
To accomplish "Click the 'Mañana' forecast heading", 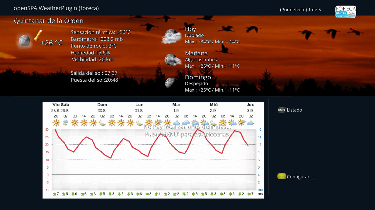I will pyautogui.click(x=196, y=53).
